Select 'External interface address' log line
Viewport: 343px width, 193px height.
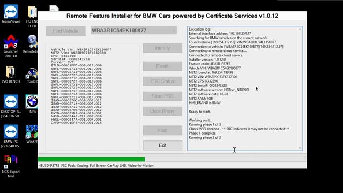pos(220,33)
